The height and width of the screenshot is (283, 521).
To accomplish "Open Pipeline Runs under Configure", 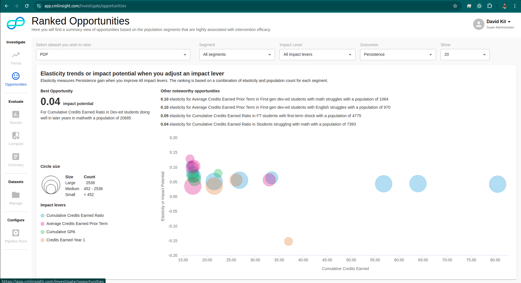I will [x=15, y=233].
